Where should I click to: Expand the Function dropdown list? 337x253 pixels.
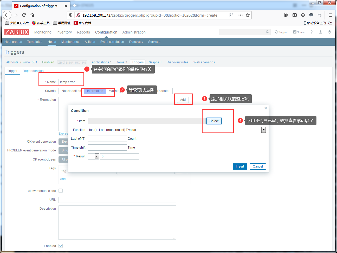point(264,130)
